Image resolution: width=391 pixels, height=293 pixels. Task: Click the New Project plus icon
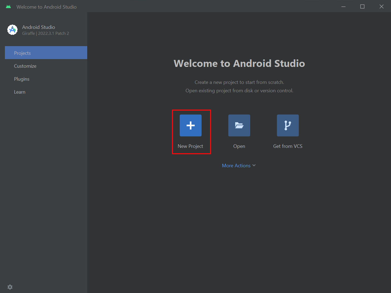(x=190, y=125)
